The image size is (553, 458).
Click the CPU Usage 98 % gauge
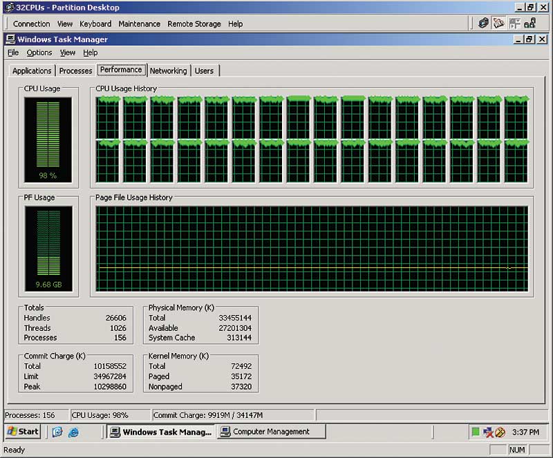[x=48, y=140]
